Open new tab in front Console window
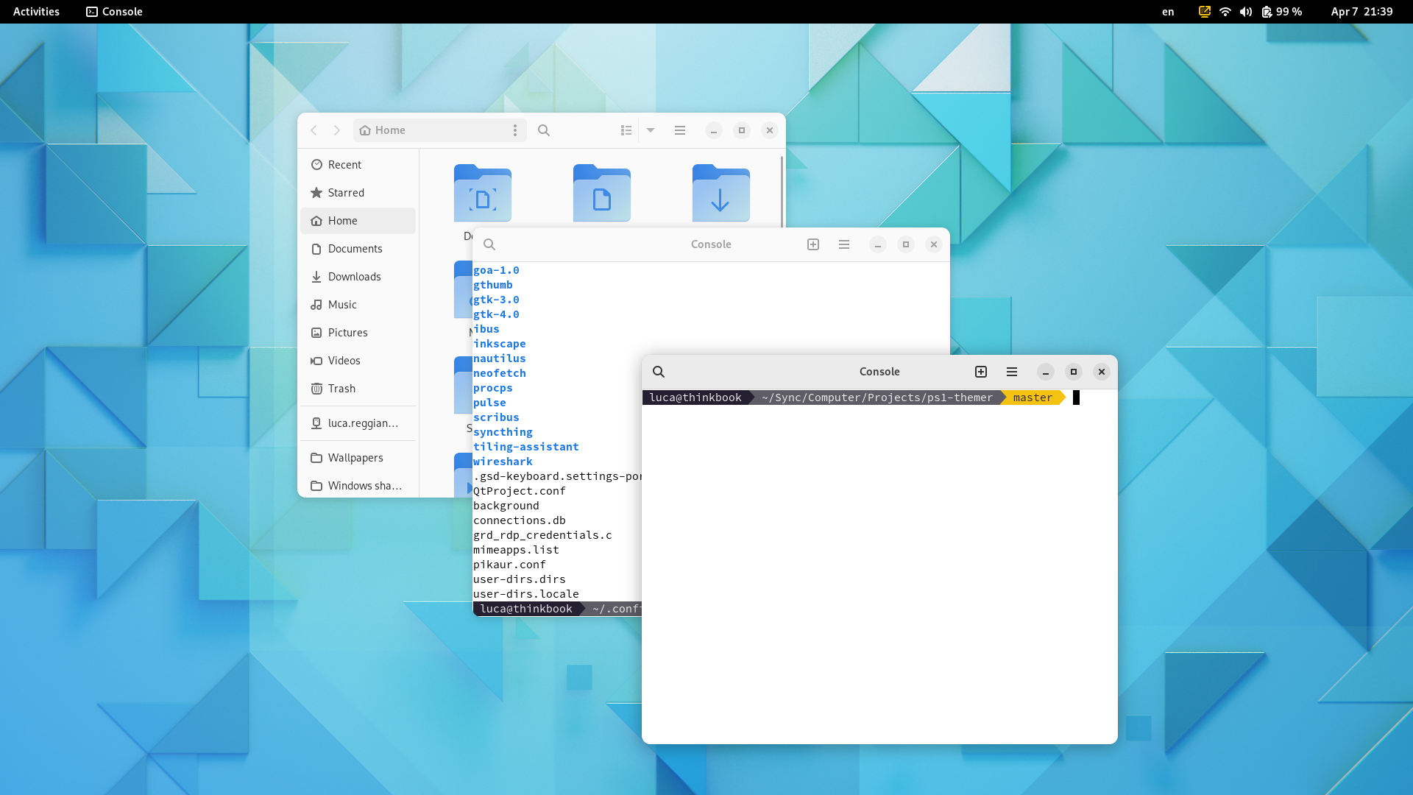Image resolution: width=1413 pixels, height=795 pixels. (x=981, y=372)
